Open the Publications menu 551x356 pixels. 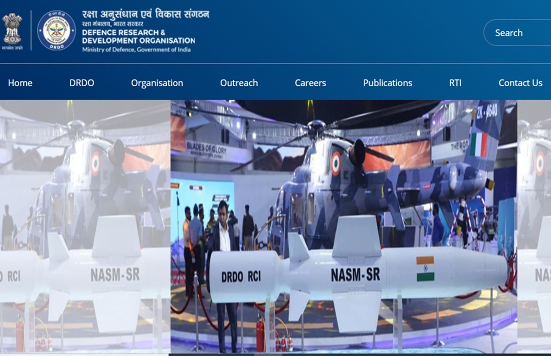click(388, 83)
